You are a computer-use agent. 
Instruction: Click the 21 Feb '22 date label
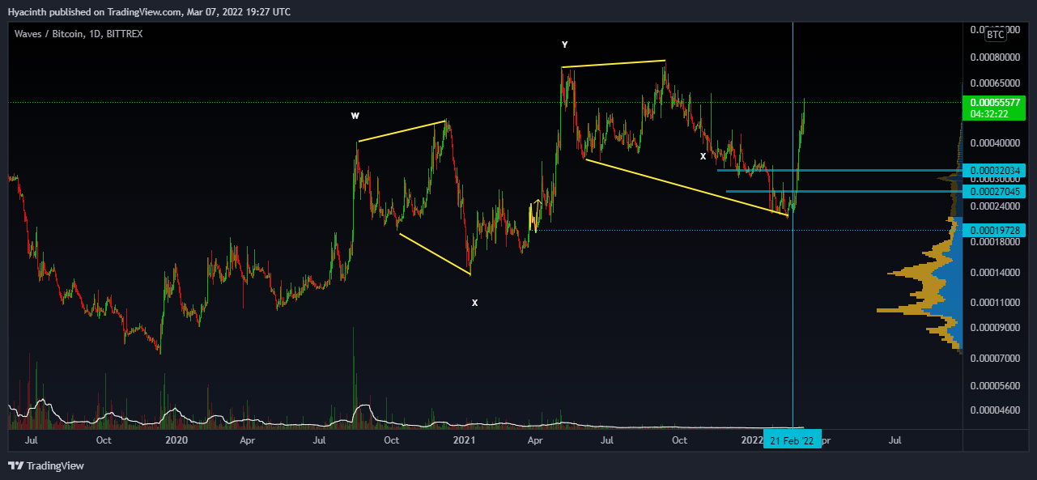click(x=793, y=441)
